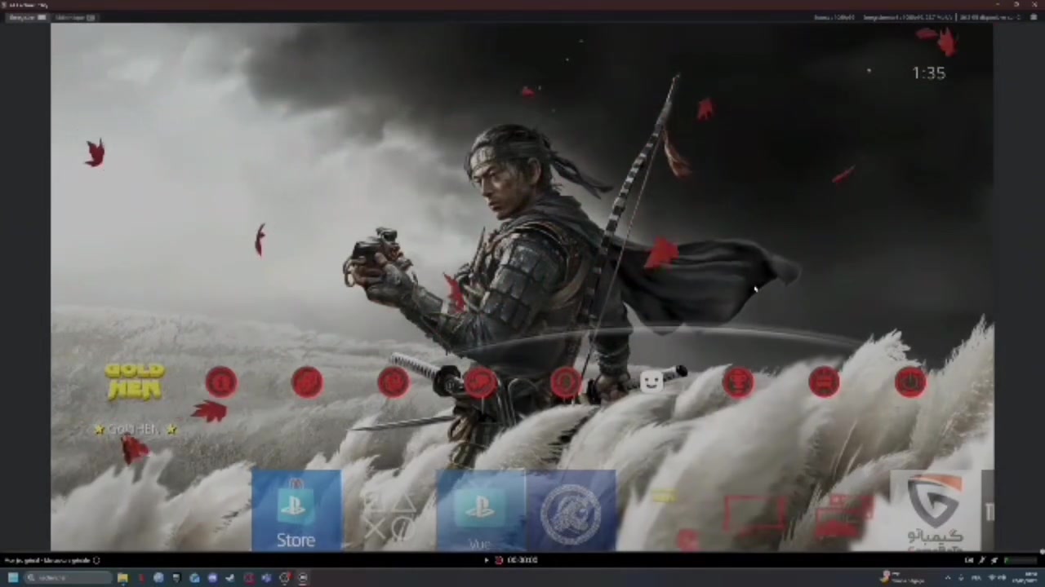
Task: Open the Events icon in function row
Action: click(x=394, y=382)
